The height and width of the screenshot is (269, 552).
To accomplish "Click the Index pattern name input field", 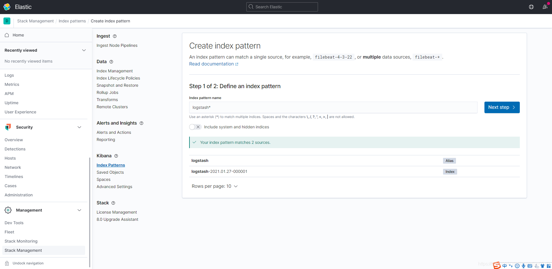I will click(333, 107).
